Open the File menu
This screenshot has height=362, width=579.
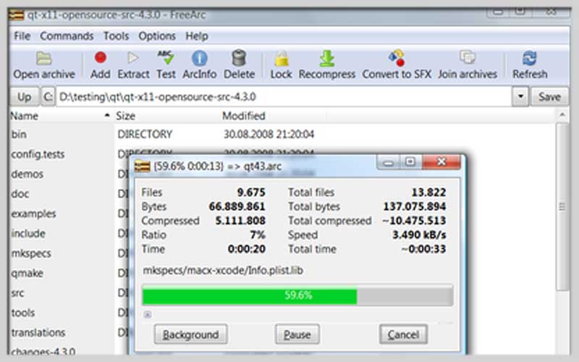[x=22, y=36]
